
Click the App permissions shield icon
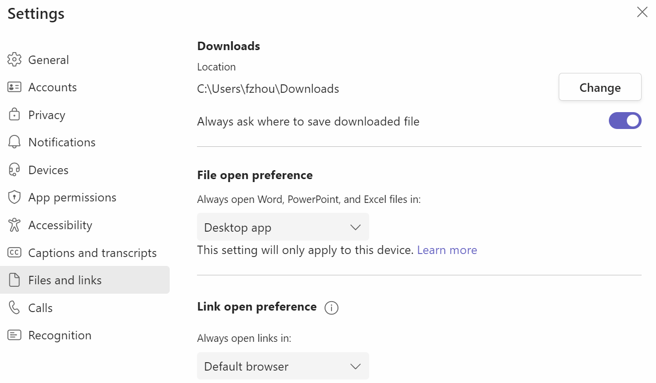14,197
